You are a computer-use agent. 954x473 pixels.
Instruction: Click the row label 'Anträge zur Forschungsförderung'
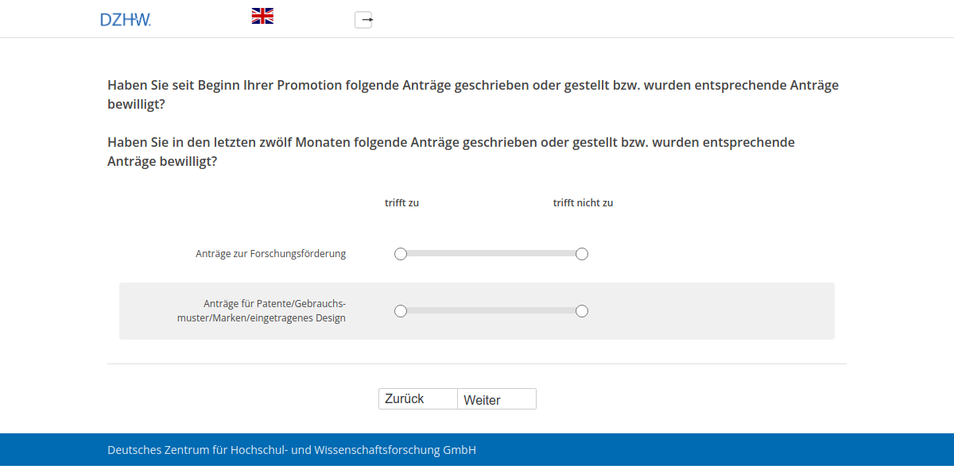(x=270, y=253)
